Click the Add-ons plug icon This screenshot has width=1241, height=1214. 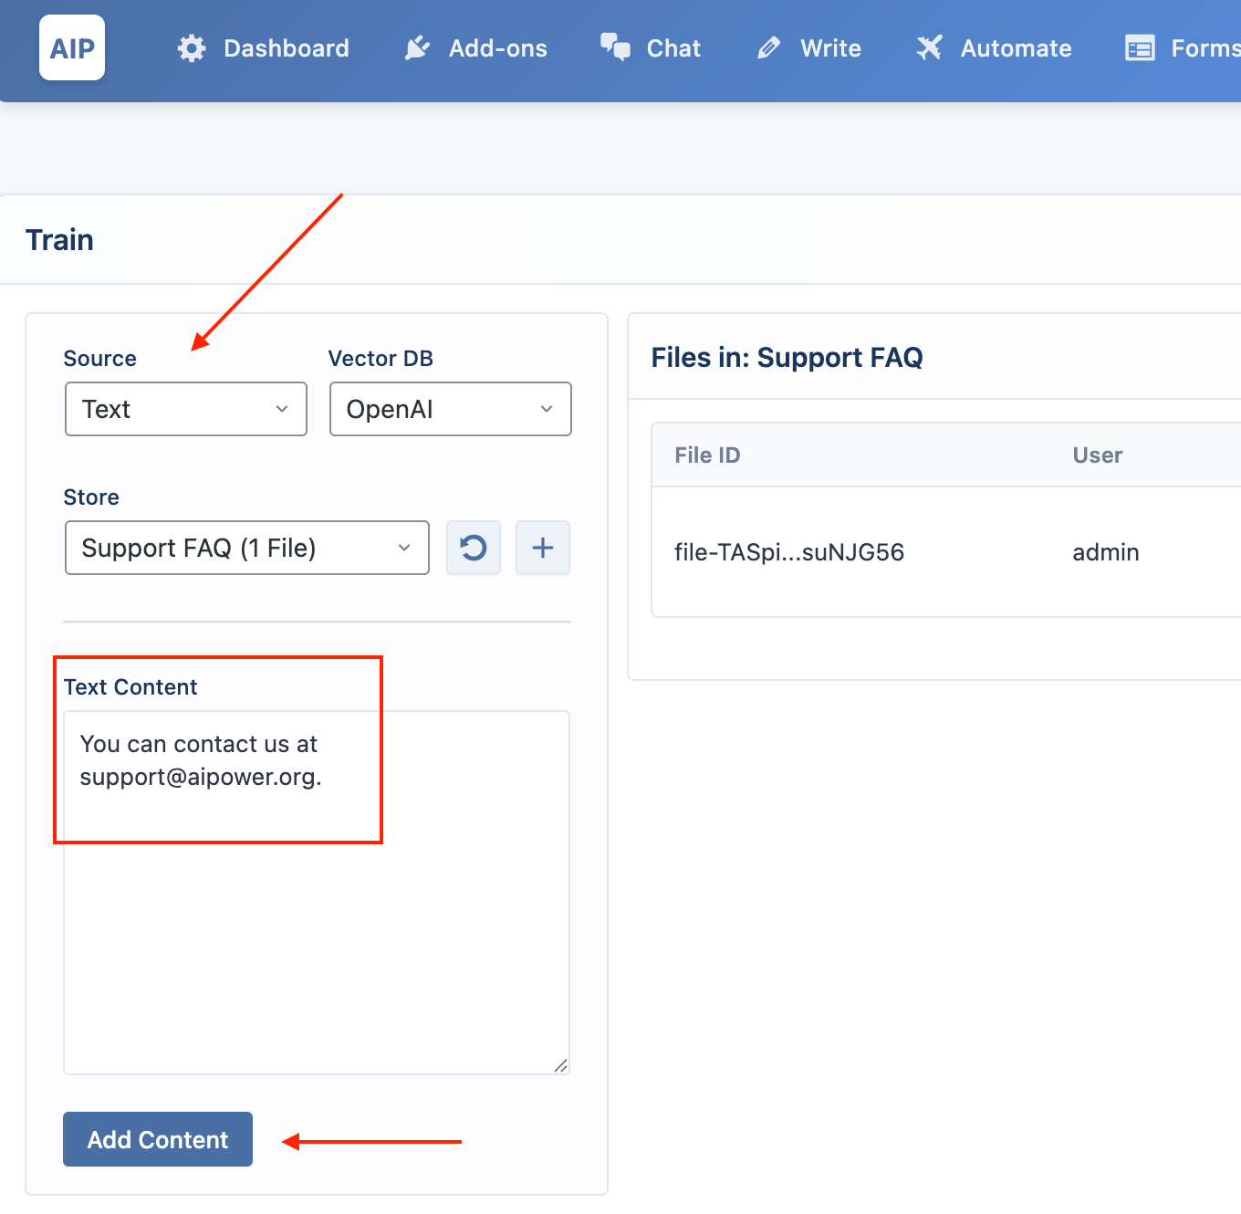point(417,48)
